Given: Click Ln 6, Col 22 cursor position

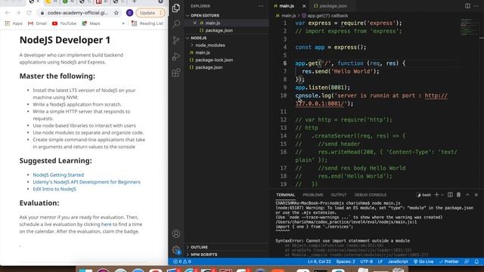Looking at the screenshot, I should click(319, 261).
